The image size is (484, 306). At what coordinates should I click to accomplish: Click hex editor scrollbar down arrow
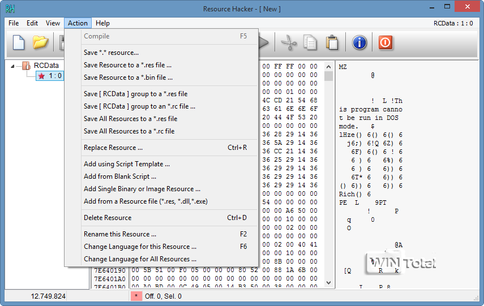[329, 283]
